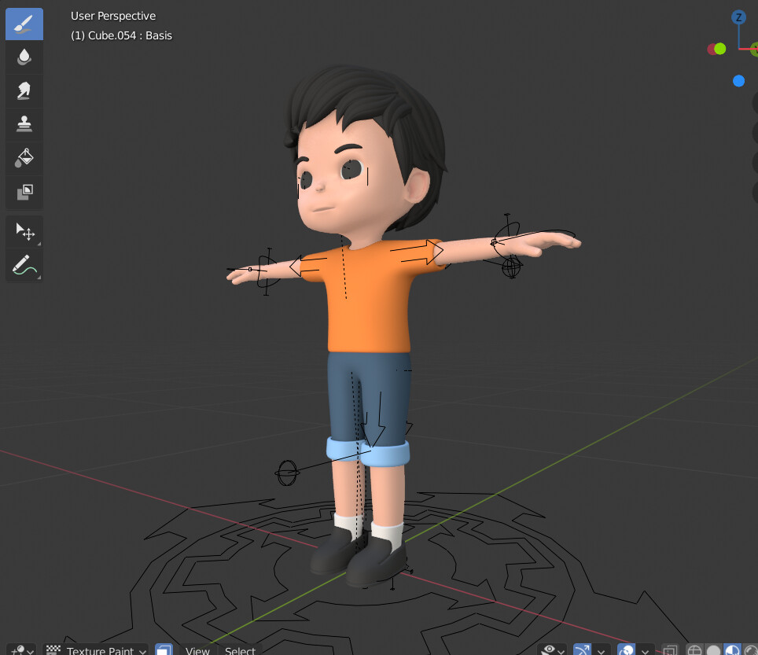The width and height of the screenshot is (758, 655).
Task: Select the Smear tool
Action: [24, 89]
